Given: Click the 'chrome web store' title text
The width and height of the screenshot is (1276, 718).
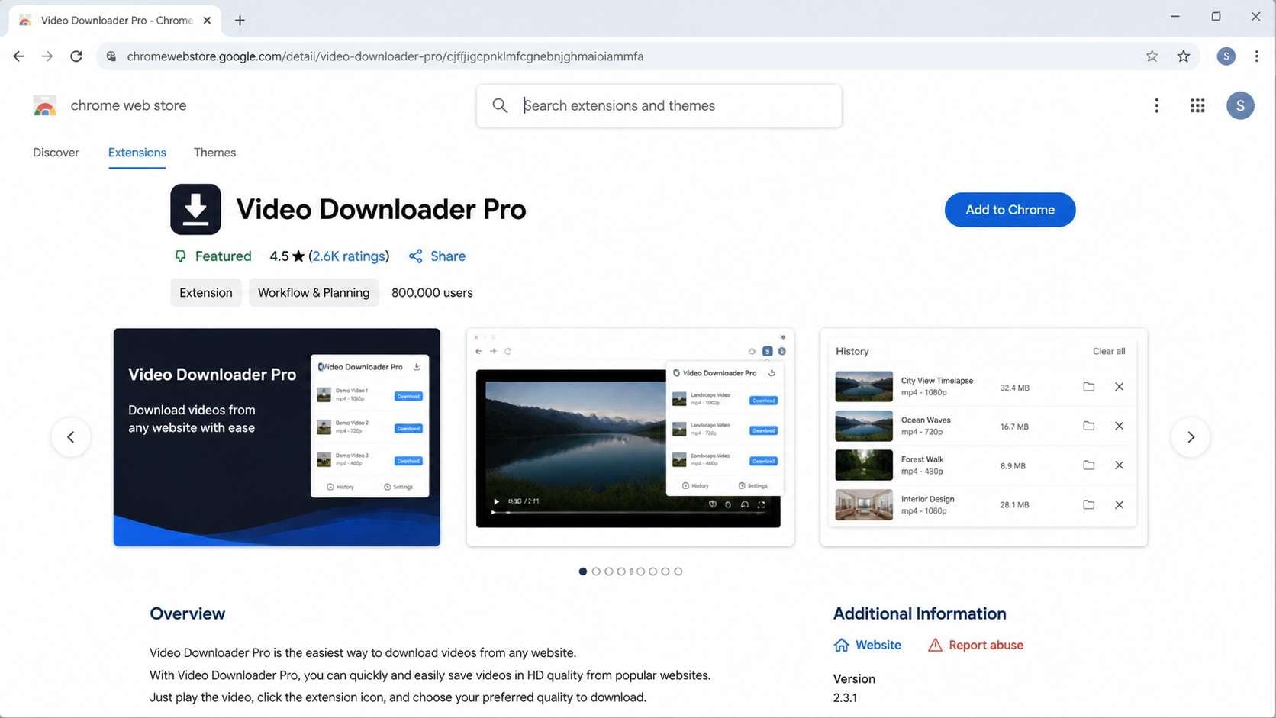Looking at the screenshot, I should [x=128, y=106].
